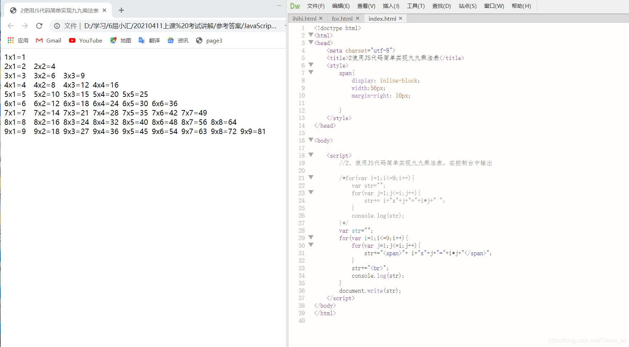This screenshot has width=629, height=347.
Task: Collapse the for loop at line 29
Action: [x=310, y=237]
